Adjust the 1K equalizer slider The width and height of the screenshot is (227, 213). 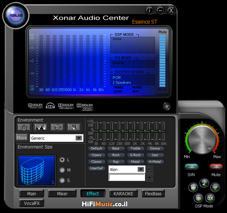[134, 131]
